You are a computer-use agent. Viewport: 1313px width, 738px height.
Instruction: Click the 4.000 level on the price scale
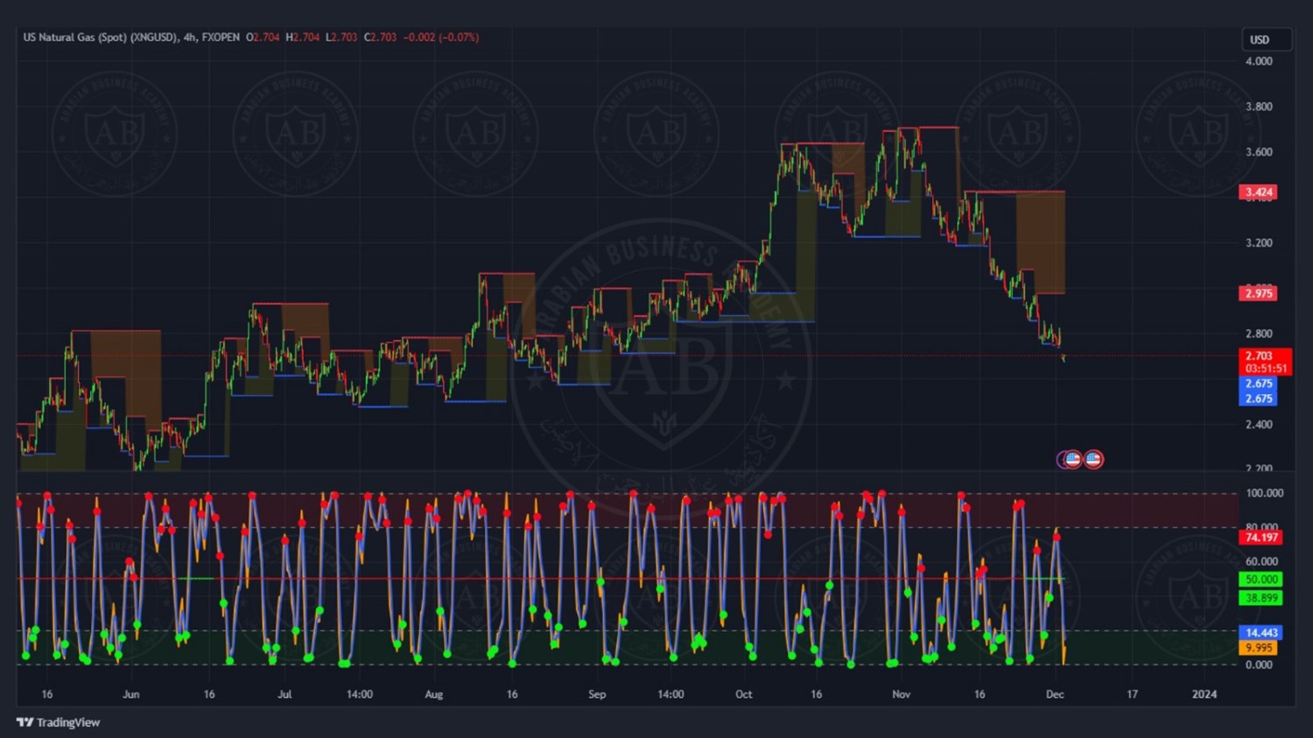[x=1259, y=61]
